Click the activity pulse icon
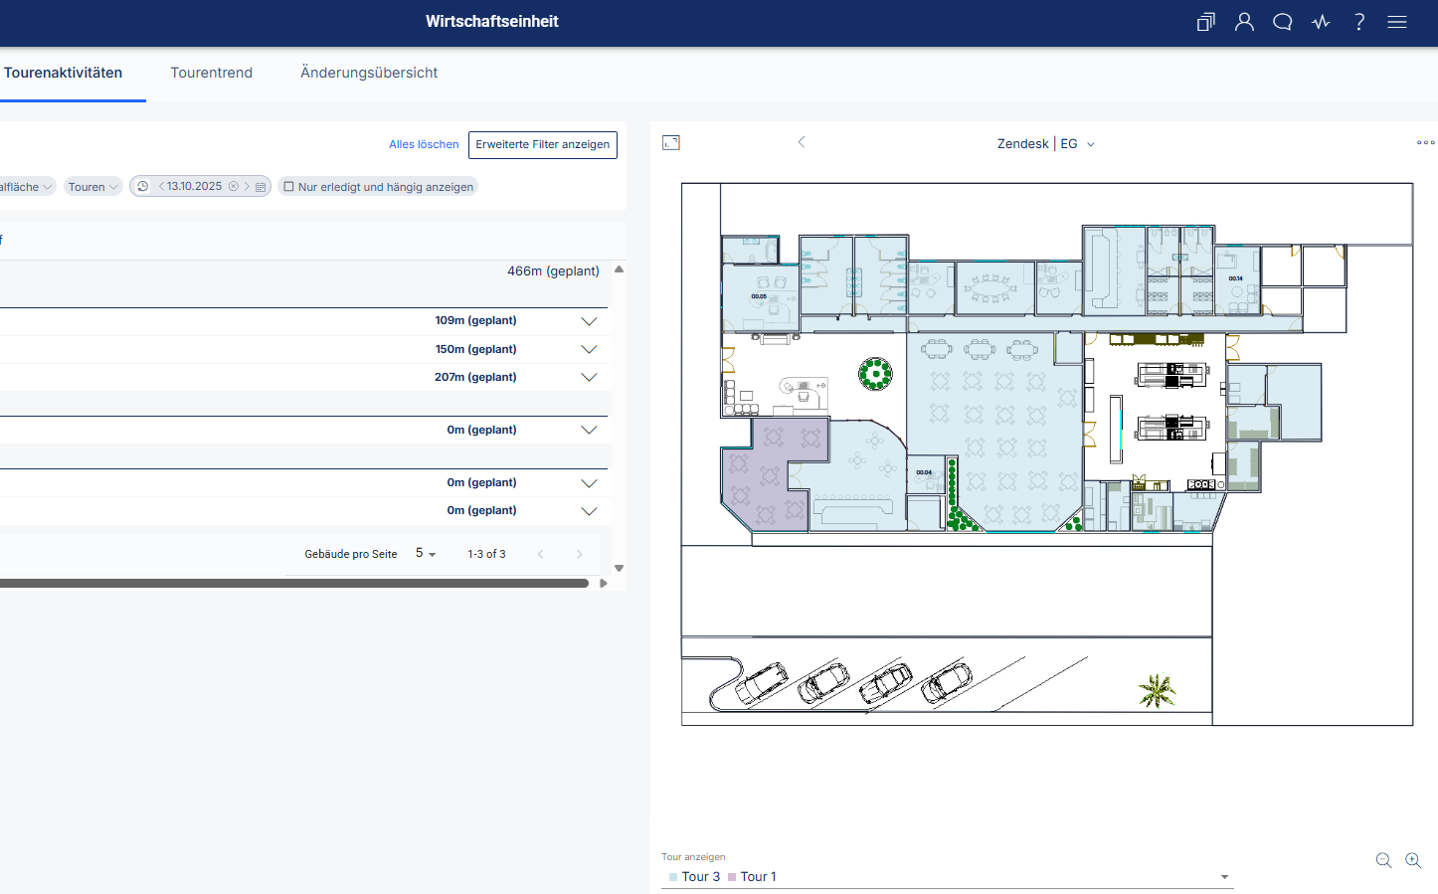This screenshot has height=894, width=1438. click(1321, 22)
